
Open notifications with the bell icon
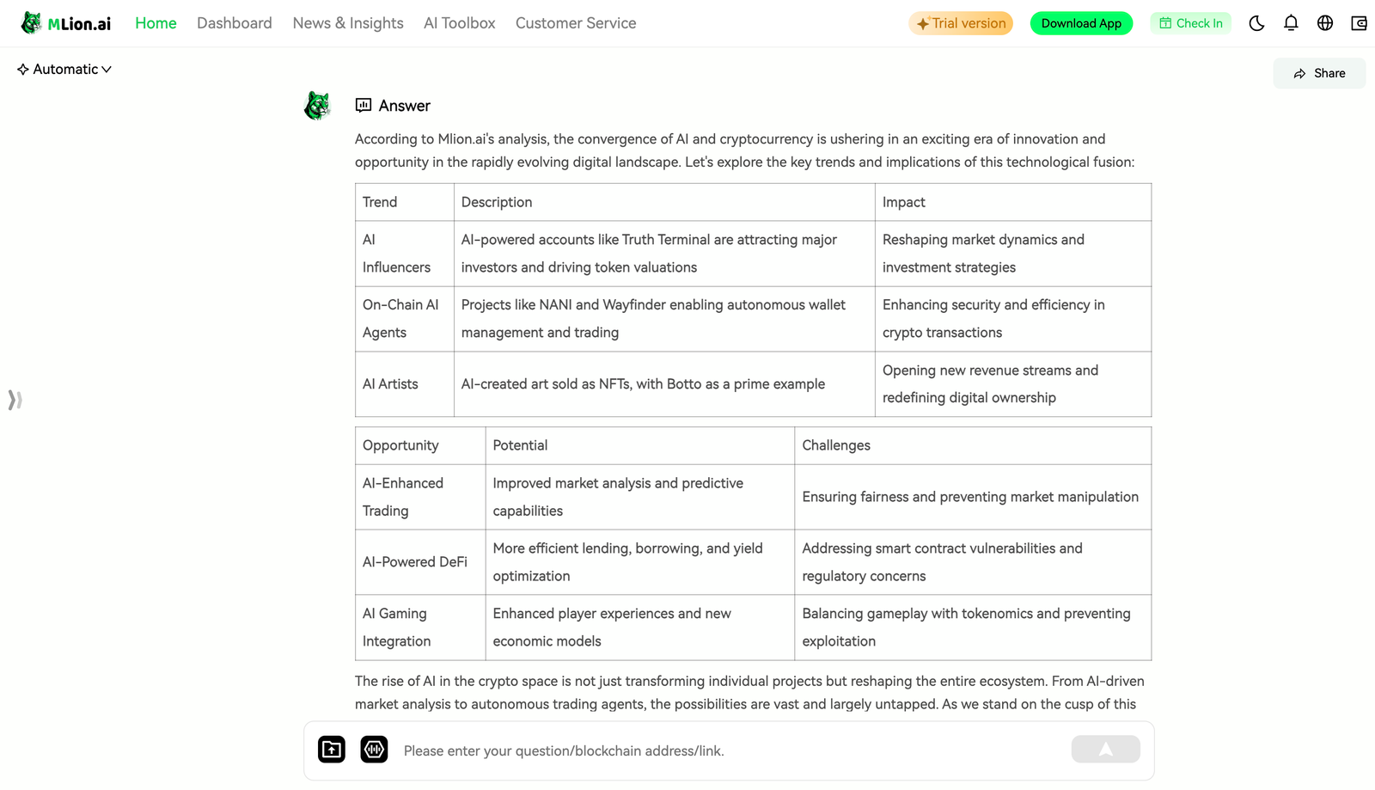[1291, 23]
